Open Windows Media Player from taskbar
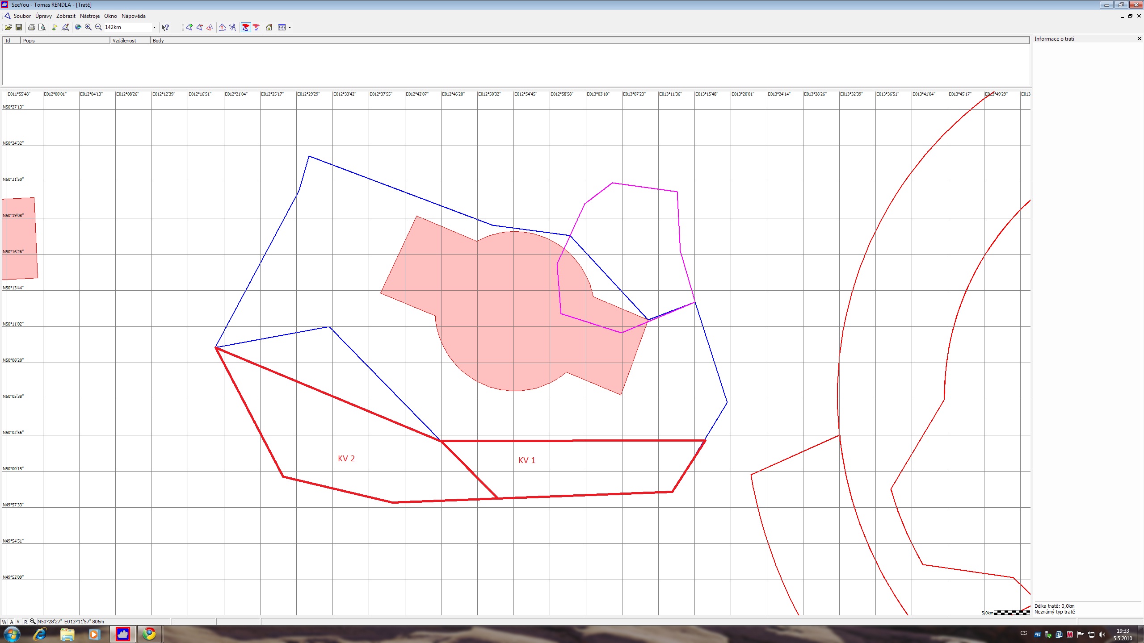The height and width of the screenshot is (643, 1144). [x=94, y=634]
